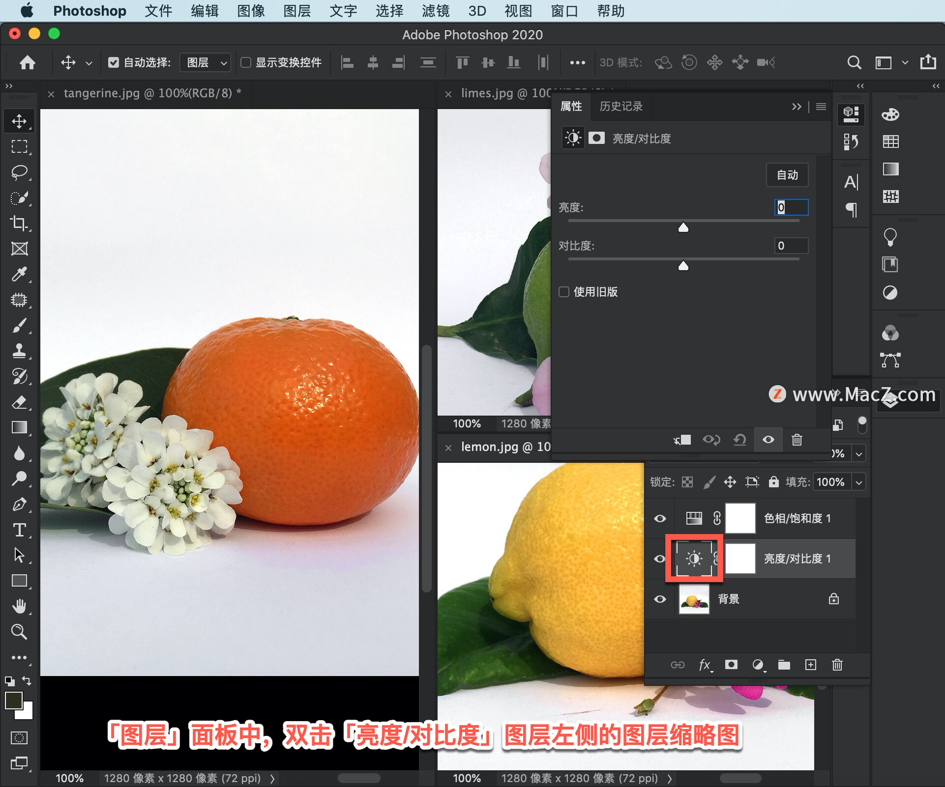This screenshot has height=787, width=945.
Task: Select the Eyedropper tool
Action: click(19, 274)
